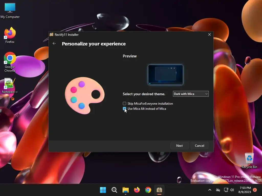This screenshot has height=196, width=262.
Task: Select the Firefox desktop shortcut
Action: click(10, 35)
